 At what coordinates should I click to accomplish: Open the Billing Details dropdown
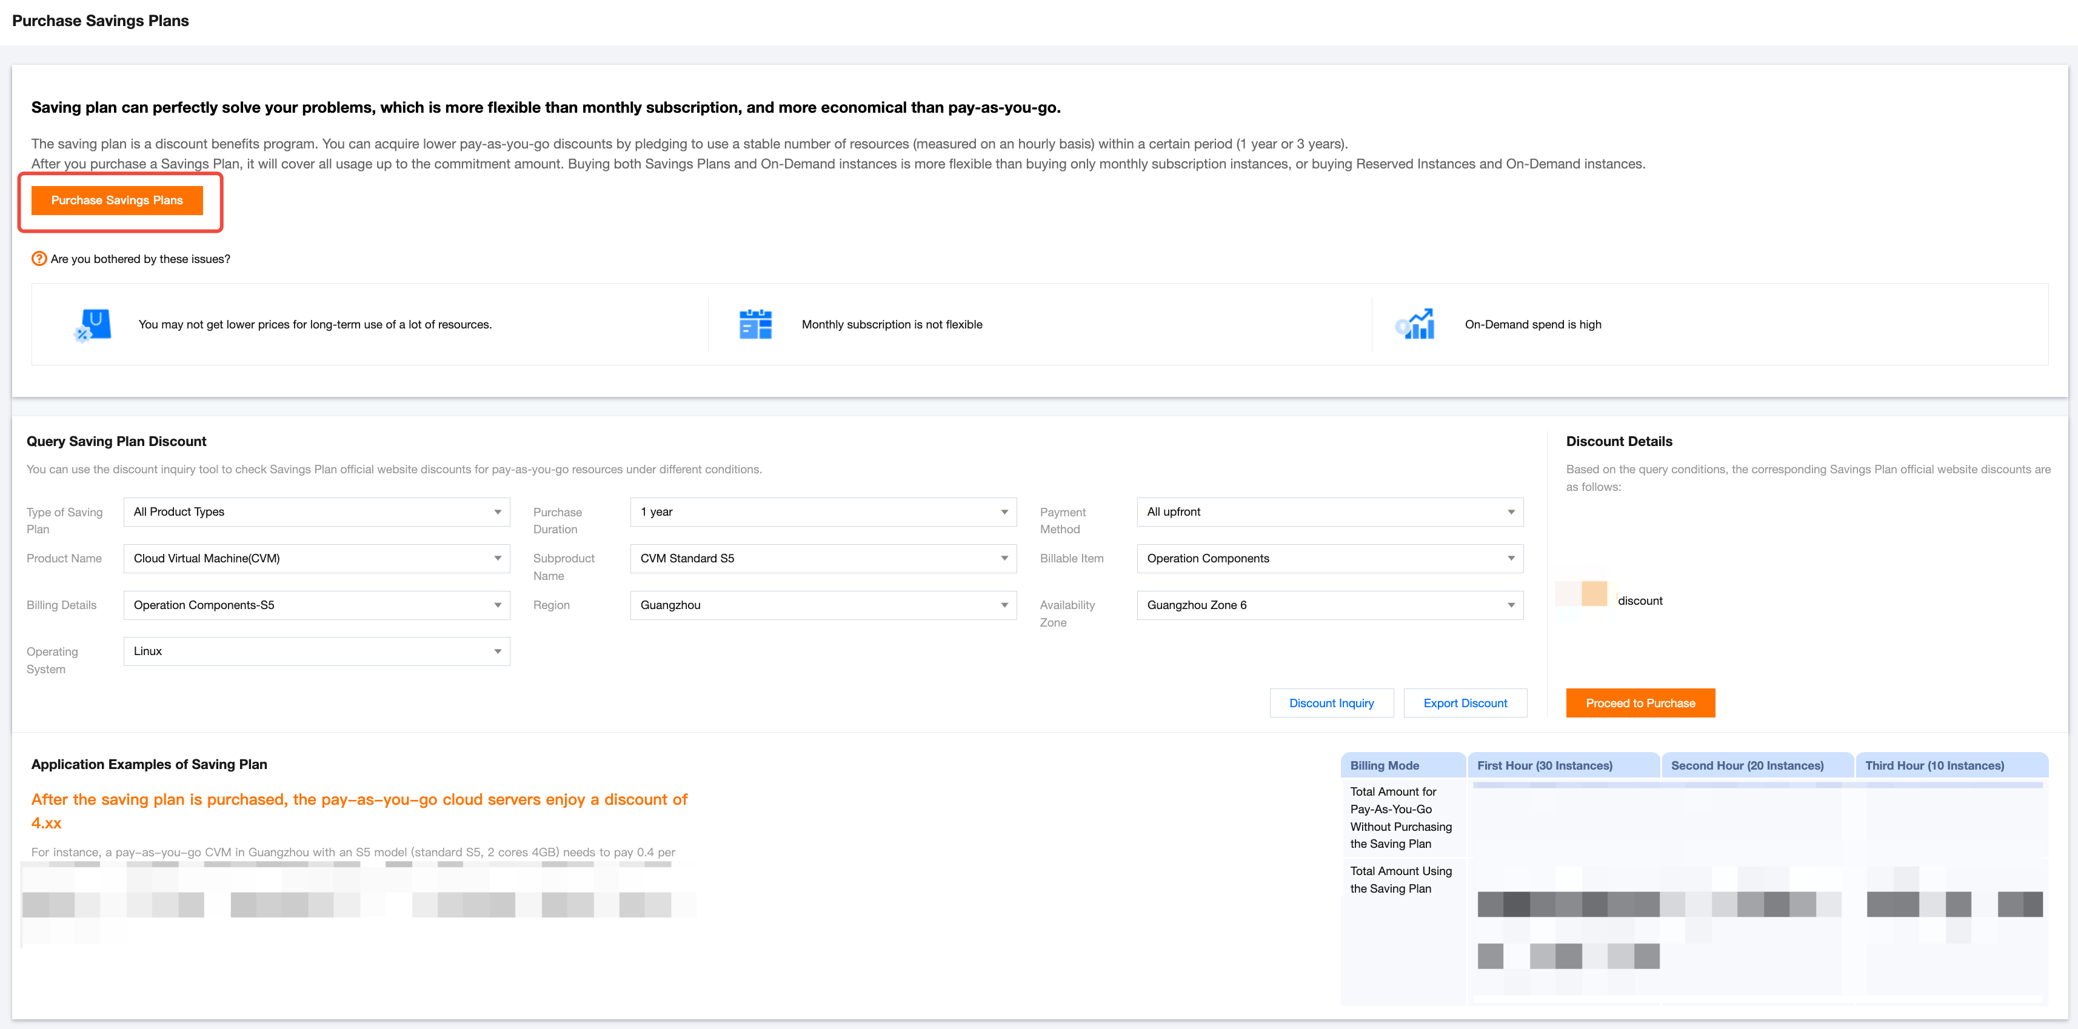point(316,605)
